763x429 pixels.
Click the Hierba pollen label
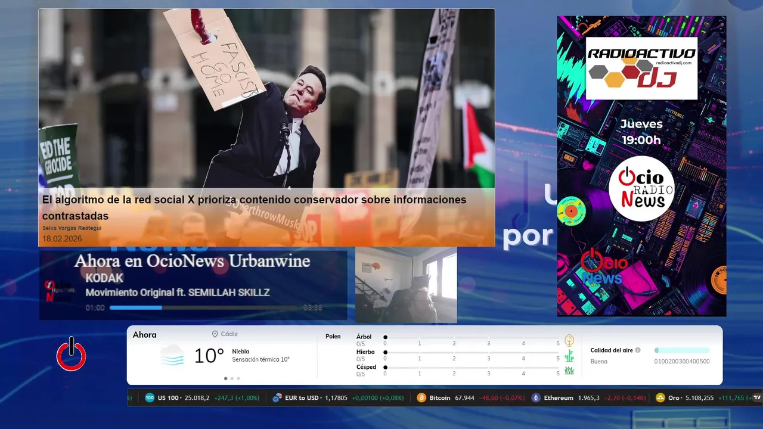(x=365, y=352)
